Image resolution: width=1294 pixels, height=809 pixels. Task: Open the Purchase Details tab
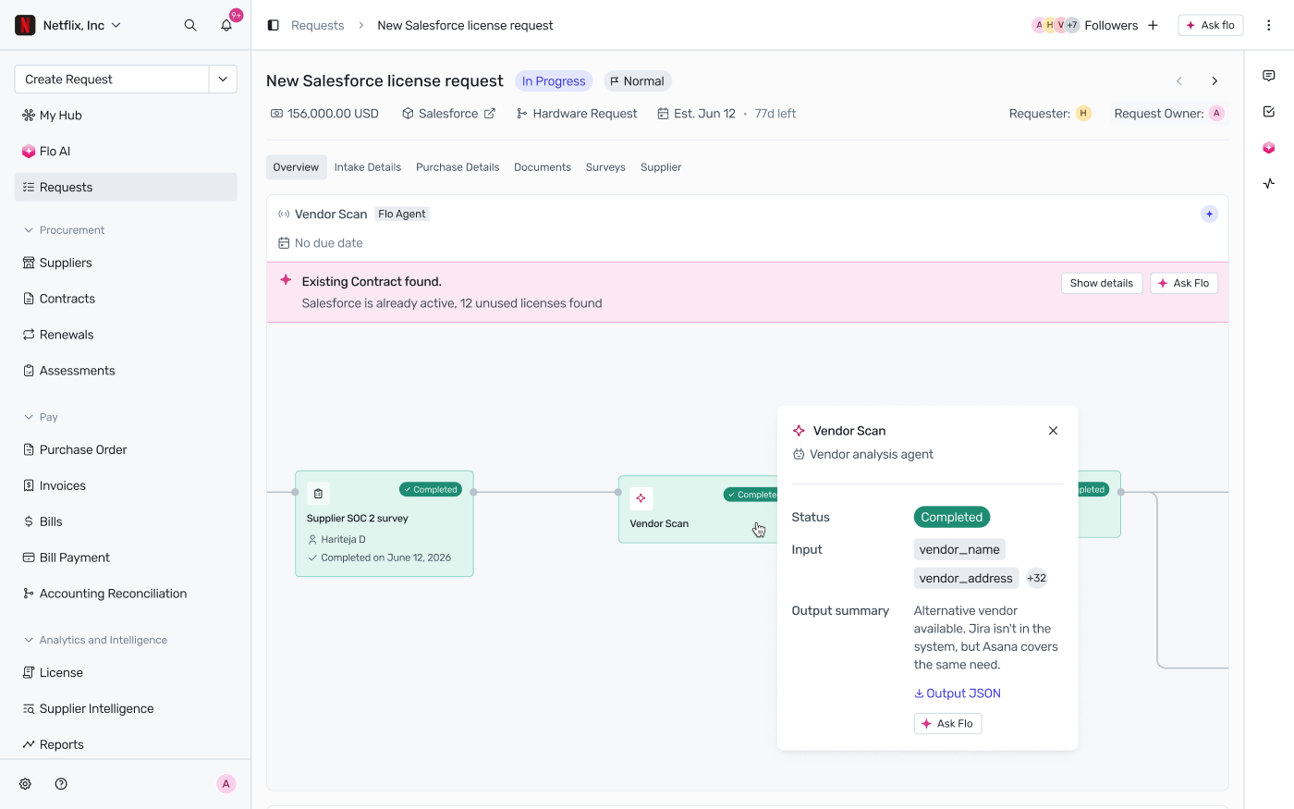458,167
